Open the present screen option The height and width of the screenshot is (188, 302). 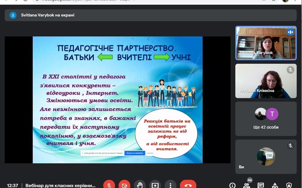click(x=155, y=185)
